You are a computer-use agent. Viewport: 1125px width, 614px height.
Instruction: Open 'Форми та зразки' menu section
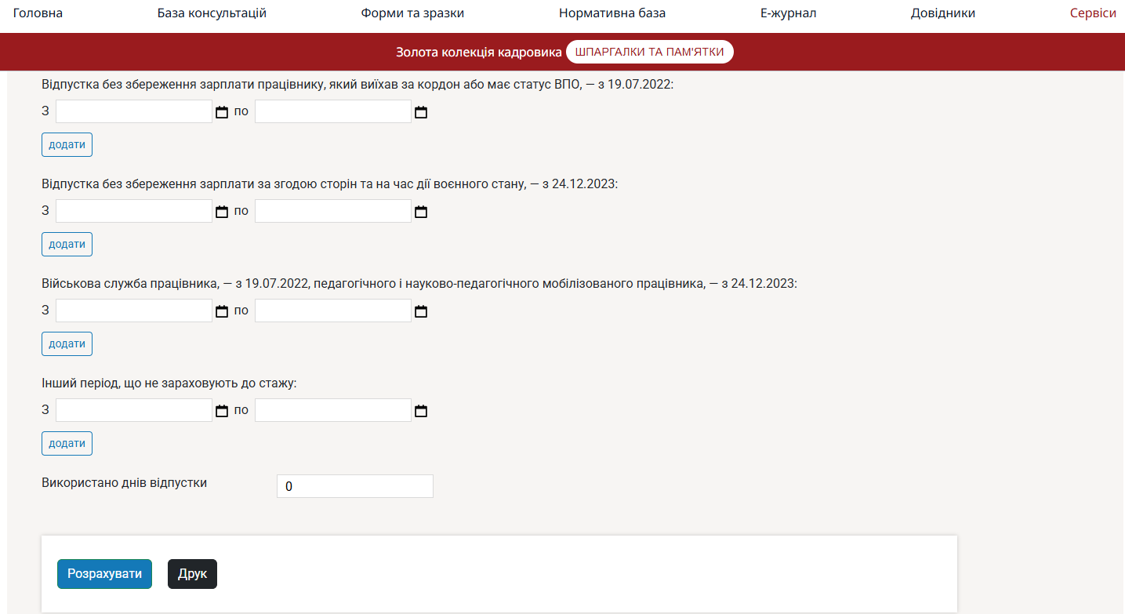[412, 13]
